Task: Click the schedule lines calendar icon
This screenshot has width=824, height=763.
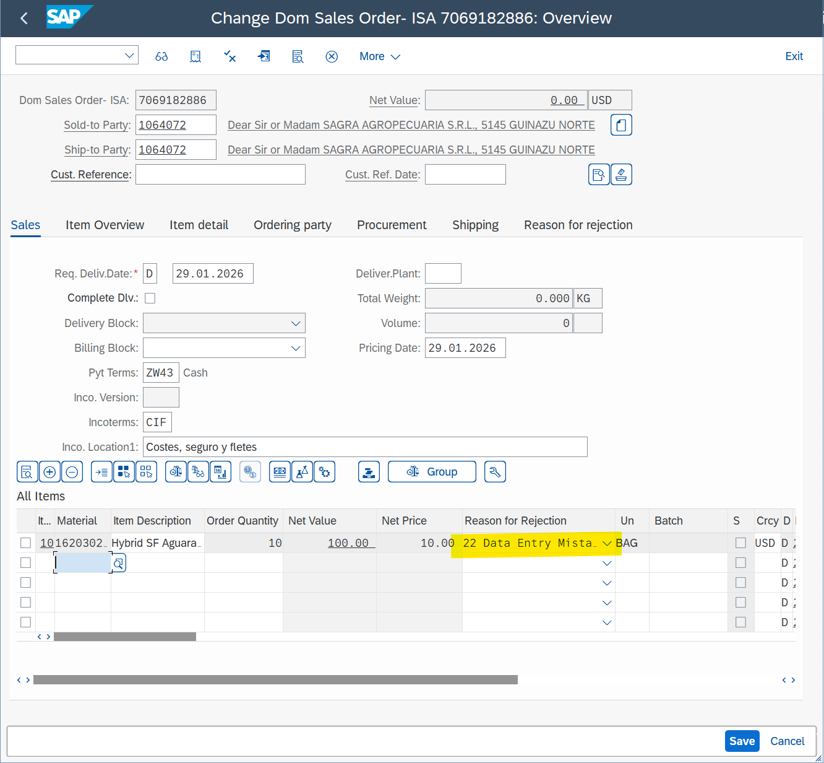Action: coord(220,472)
